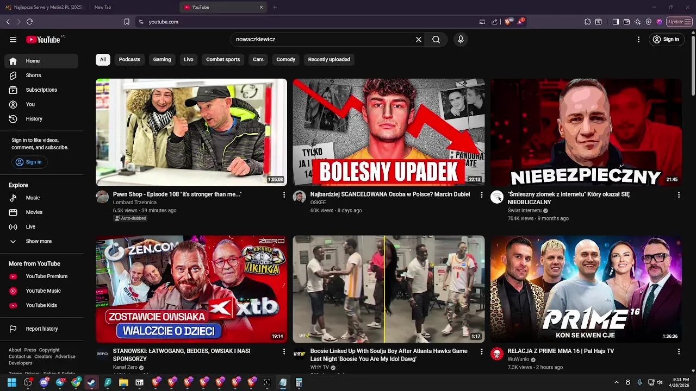Screen dimensions: 696x391
Task: Run the search with the magnifier button
Action: tap(436, 39)
